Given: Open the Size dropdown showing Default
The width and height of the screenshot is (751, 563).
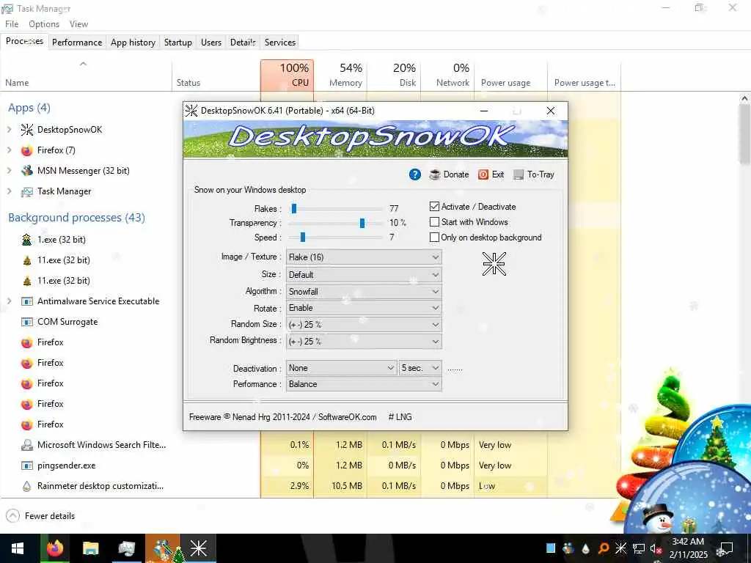Looking at the screenshot, I should 364,275.
